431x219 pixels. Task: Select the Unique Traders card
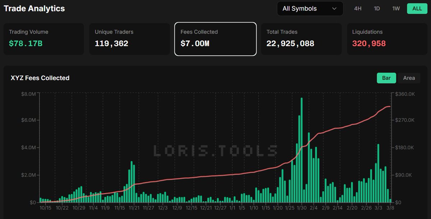point(129,39)
